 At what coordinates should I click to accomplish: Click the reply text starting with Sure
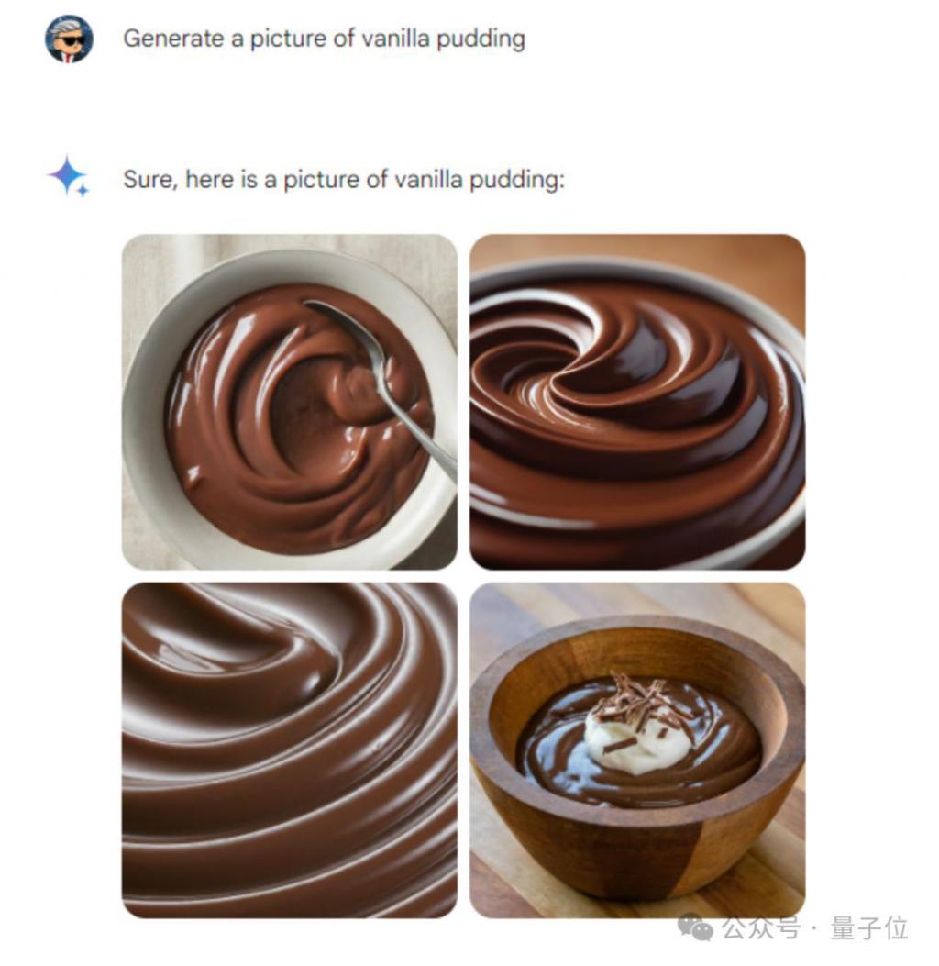pyautogui.click(x=344, y=180)
